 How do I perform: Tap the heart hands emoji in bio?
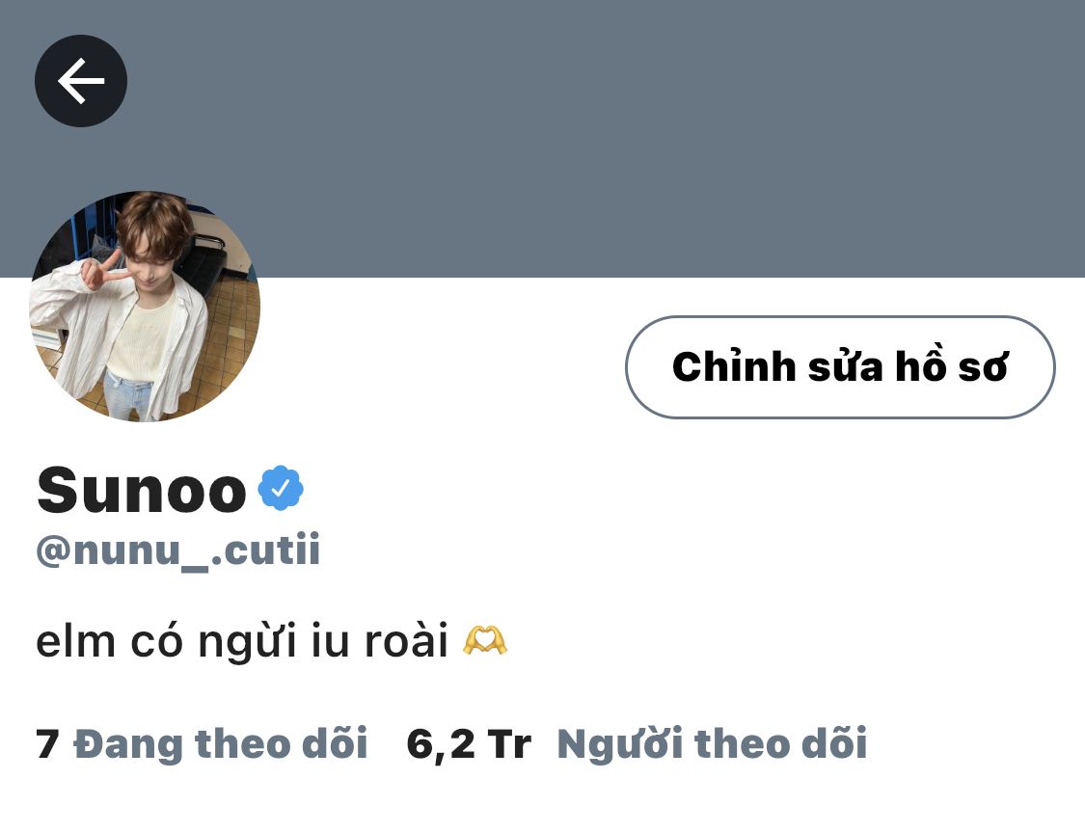tap(484, 641)
